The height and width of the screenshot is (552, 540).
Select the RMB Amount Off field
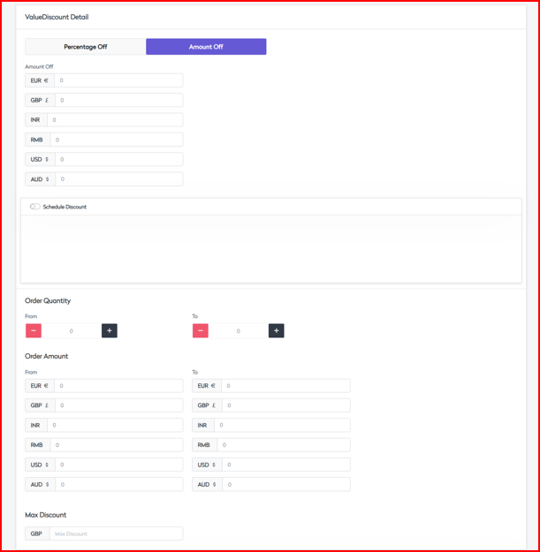tap(116, 140)
